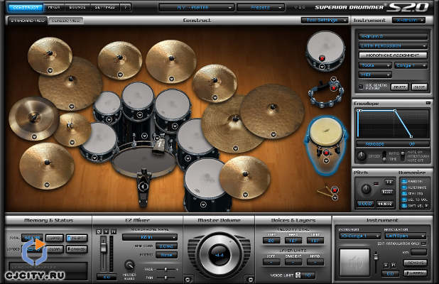Viewport: 439px width, 284px height.
Task: Open the XD-Conga 1 instrument dropdown
Action: [359, 236]
